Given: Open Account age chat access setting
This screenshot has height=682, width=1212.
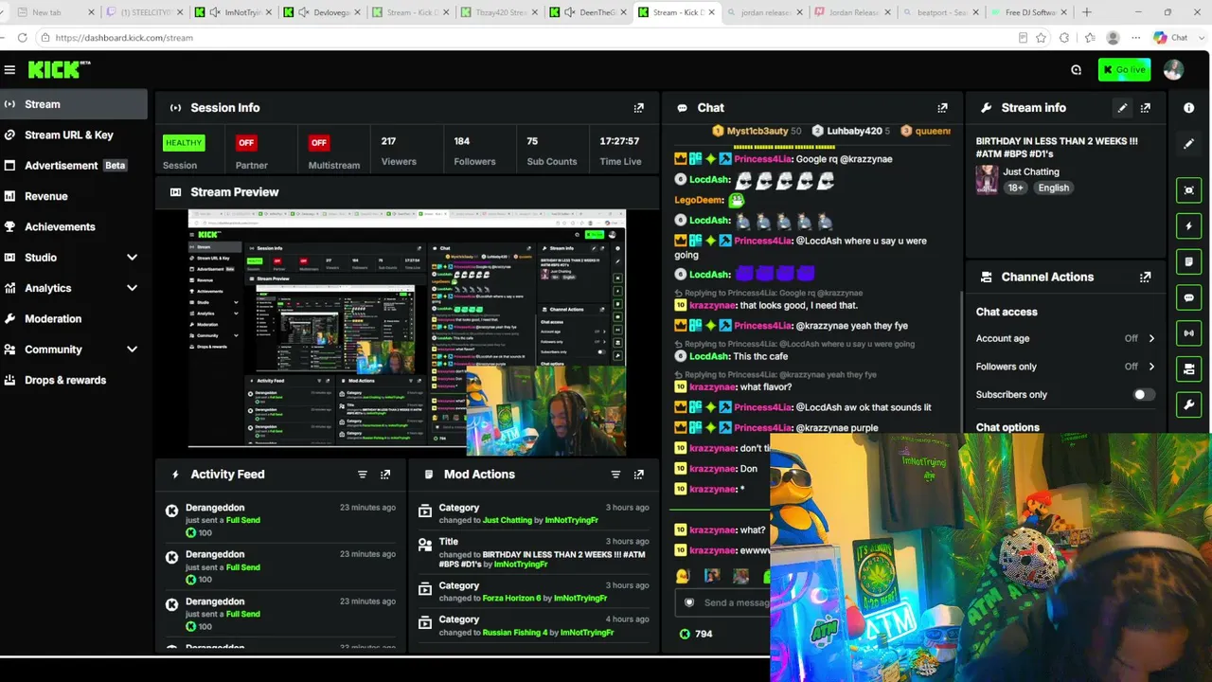Looking at the screenshot, I should pos(1065,338).
